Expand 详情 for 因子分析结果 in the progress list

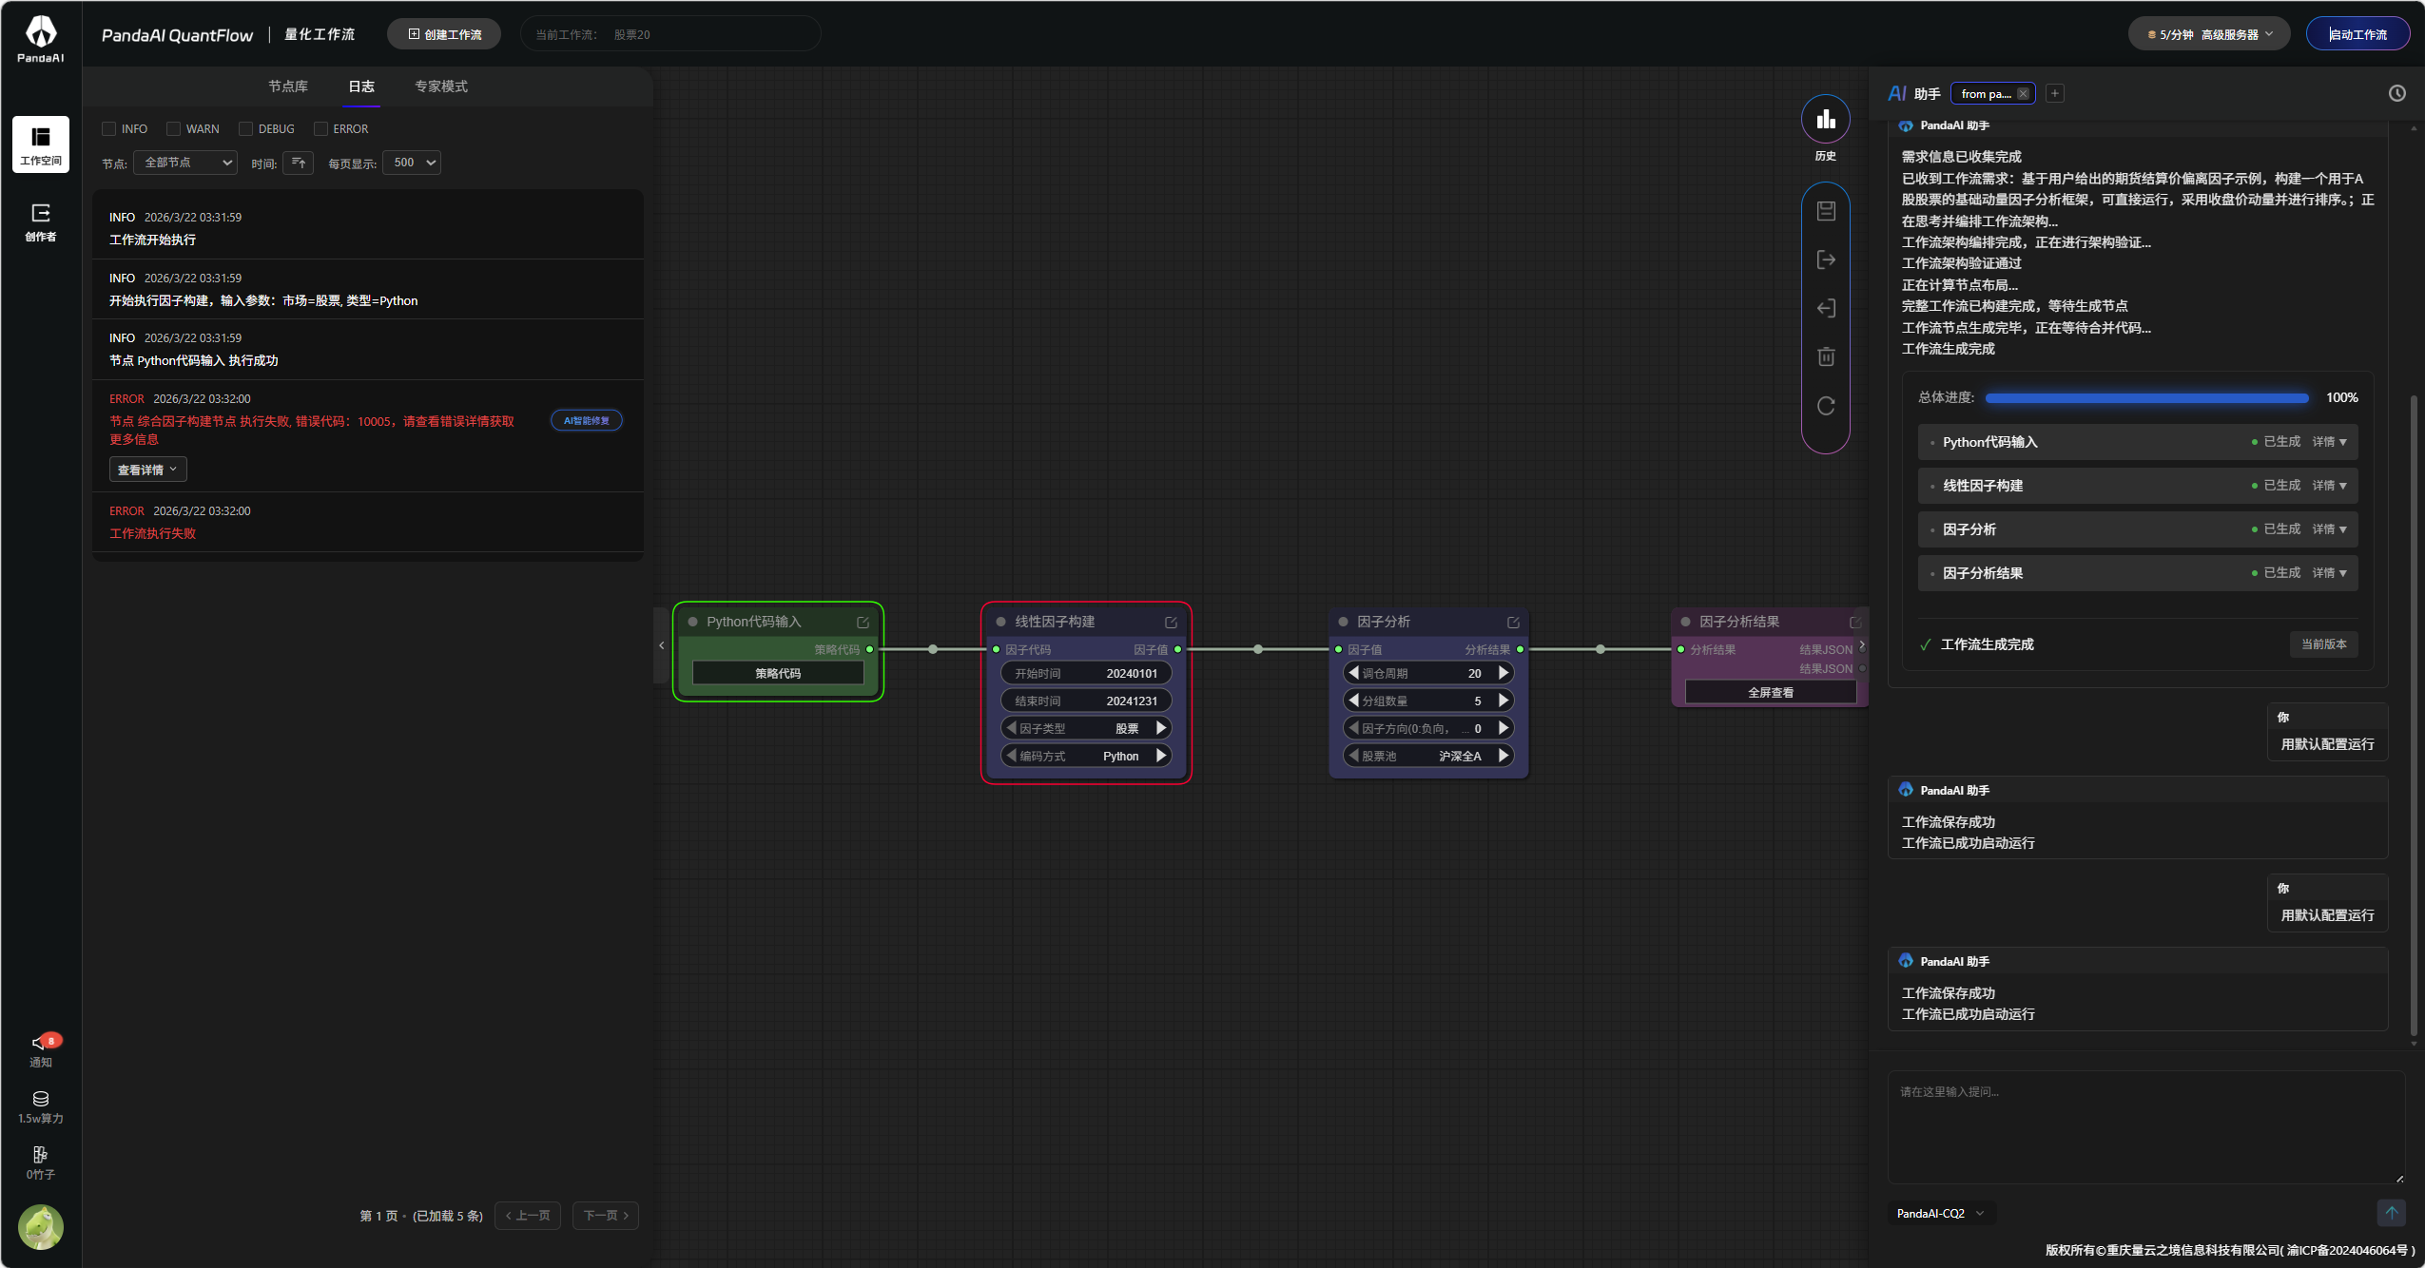point(2329,573)
